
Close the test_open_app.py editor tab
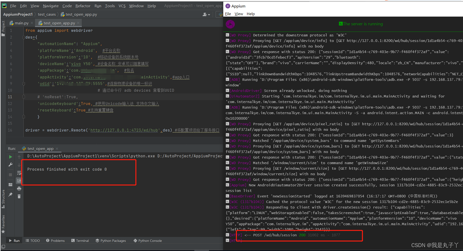[x=78, y=23]
